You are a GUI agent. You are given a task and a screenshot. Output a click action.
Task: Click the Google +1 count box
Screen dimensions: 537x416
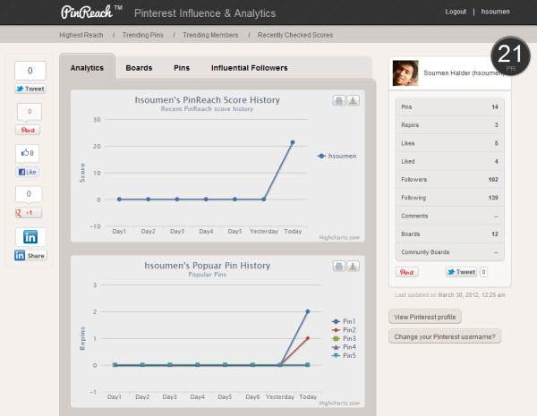pyautogui.click(x=29, y=194)
